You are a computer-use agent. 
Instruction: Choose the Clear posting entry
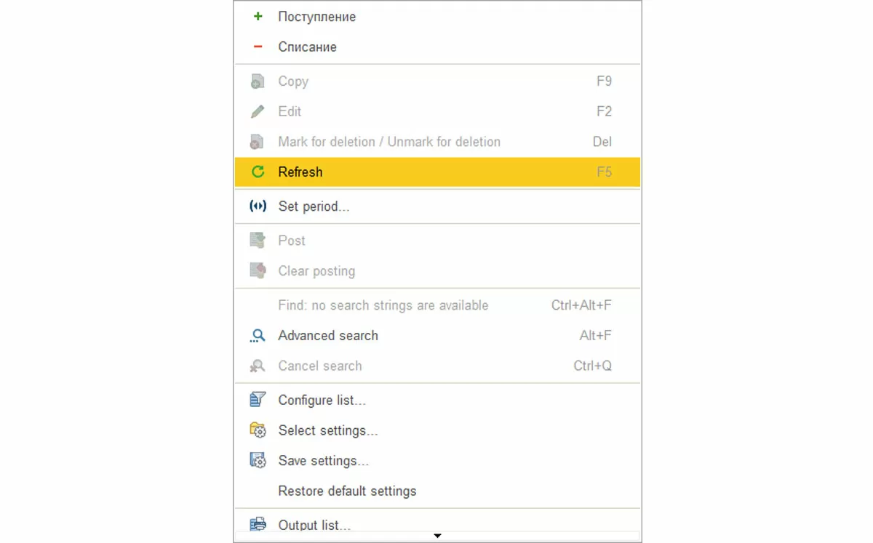[316, 271]
